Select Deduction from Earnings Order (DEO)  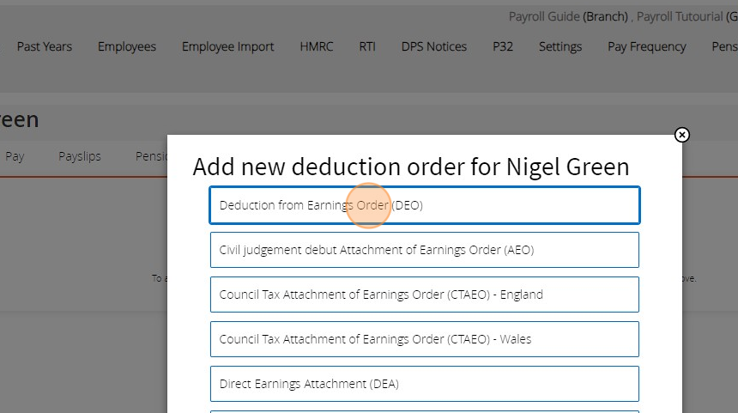coord(424,205)
